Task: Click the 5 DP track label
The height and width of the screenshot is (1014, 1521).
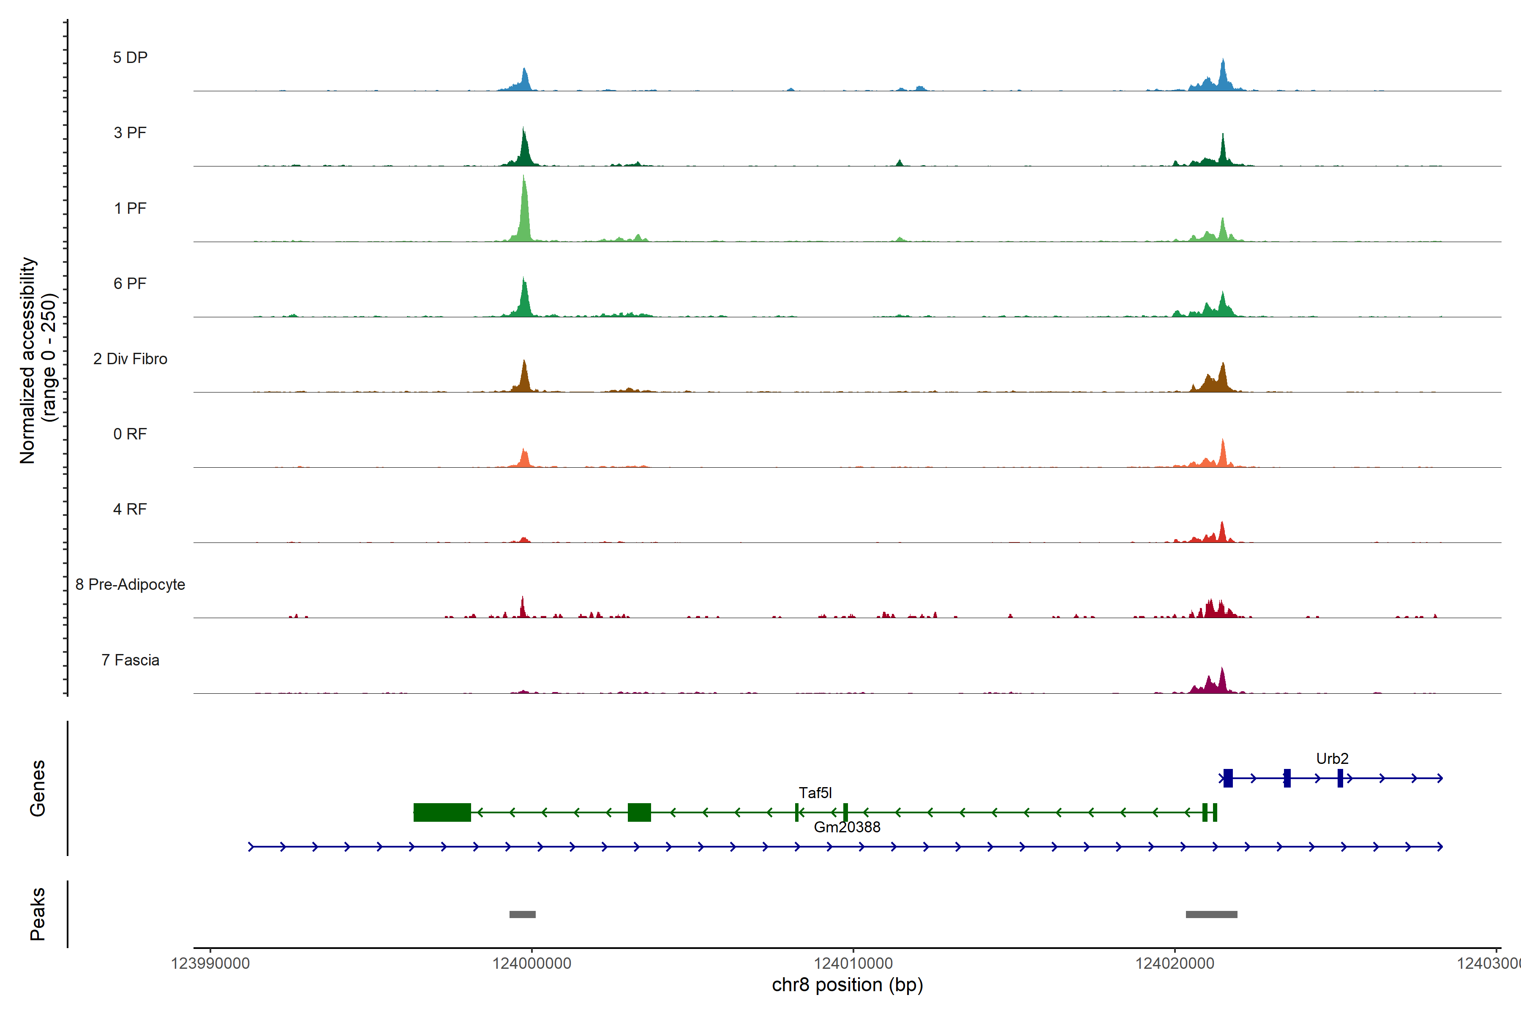Action: pos(130,57)
